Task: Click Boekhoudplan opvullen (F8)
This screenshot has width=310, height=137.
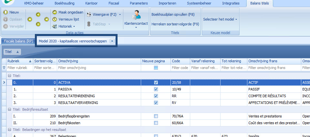Action: 173,14
